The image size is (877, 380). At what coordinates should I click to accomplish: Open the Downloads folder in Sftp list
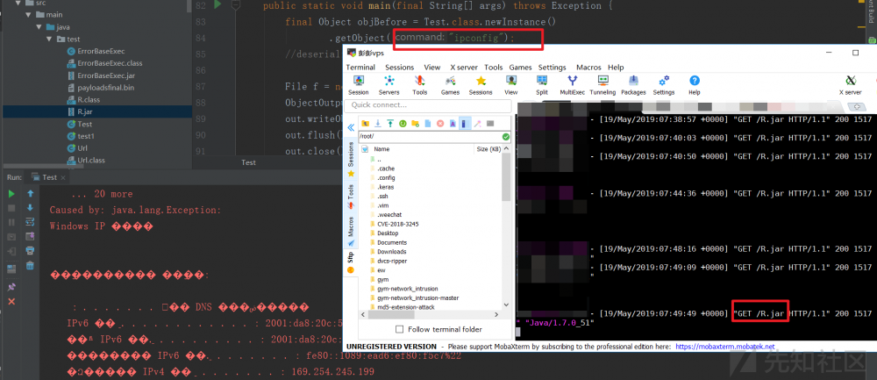tap(391, 252)
